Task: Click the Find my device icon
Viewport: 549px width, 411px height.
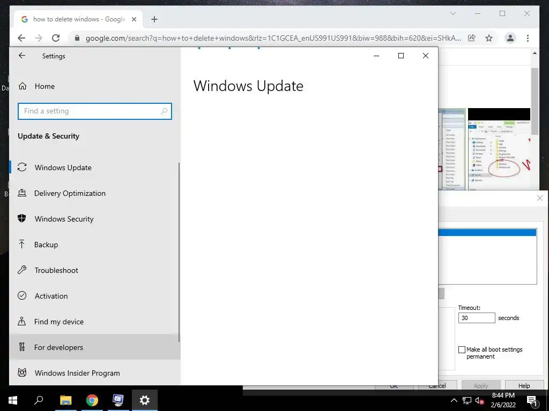Action: pos(22,321)
